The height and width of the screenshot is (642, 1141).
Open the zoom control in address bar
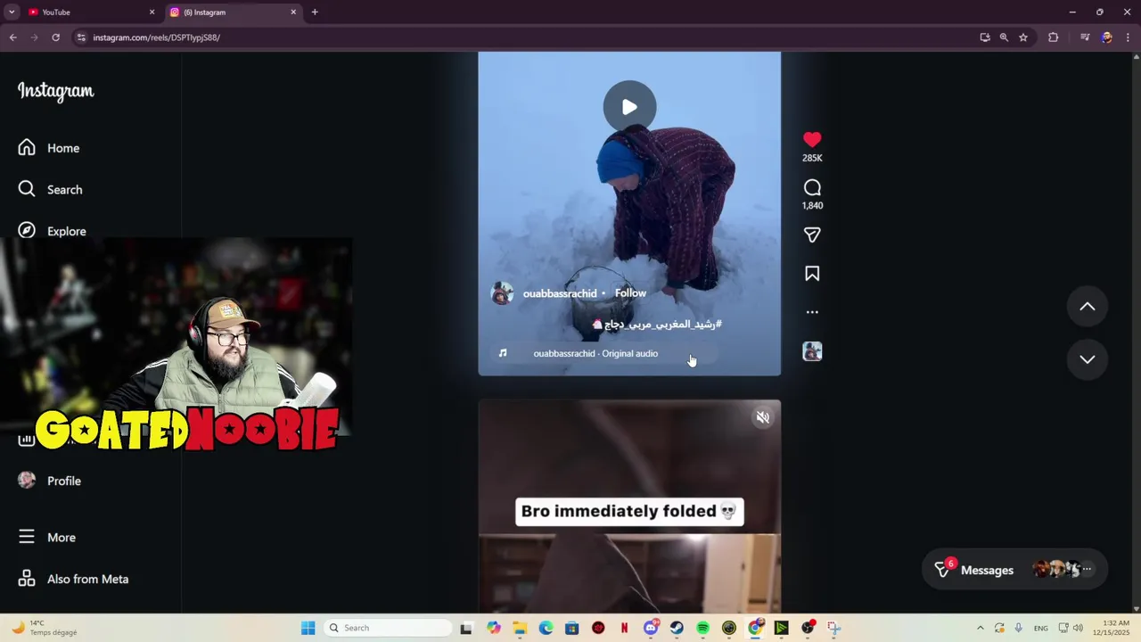pyautogui.click(x=1004, y=37)
